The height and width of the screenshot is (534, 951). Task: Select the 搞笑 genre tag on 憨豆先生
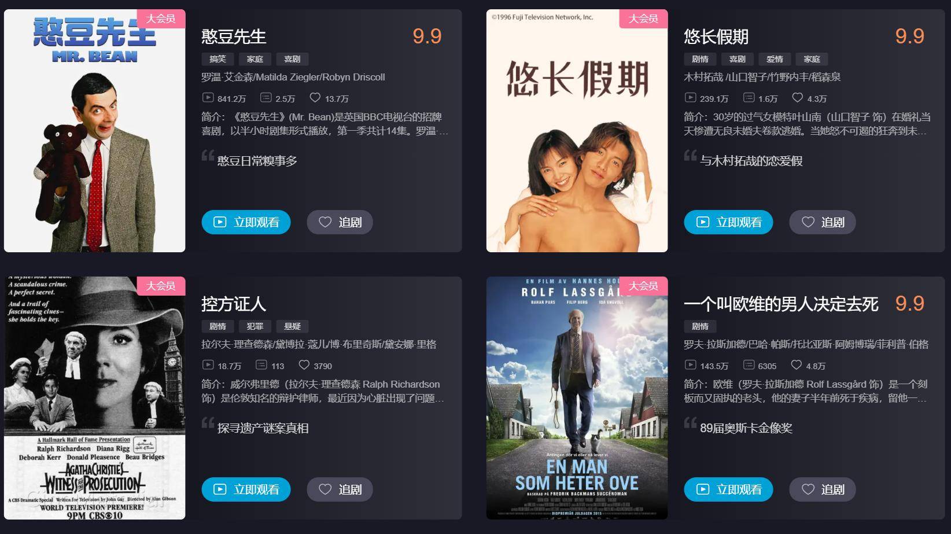pos(218,59)
